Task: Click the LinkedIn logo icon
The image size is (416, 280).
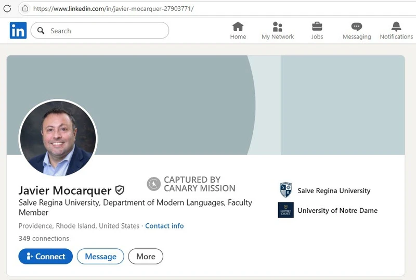Action: 18,31
